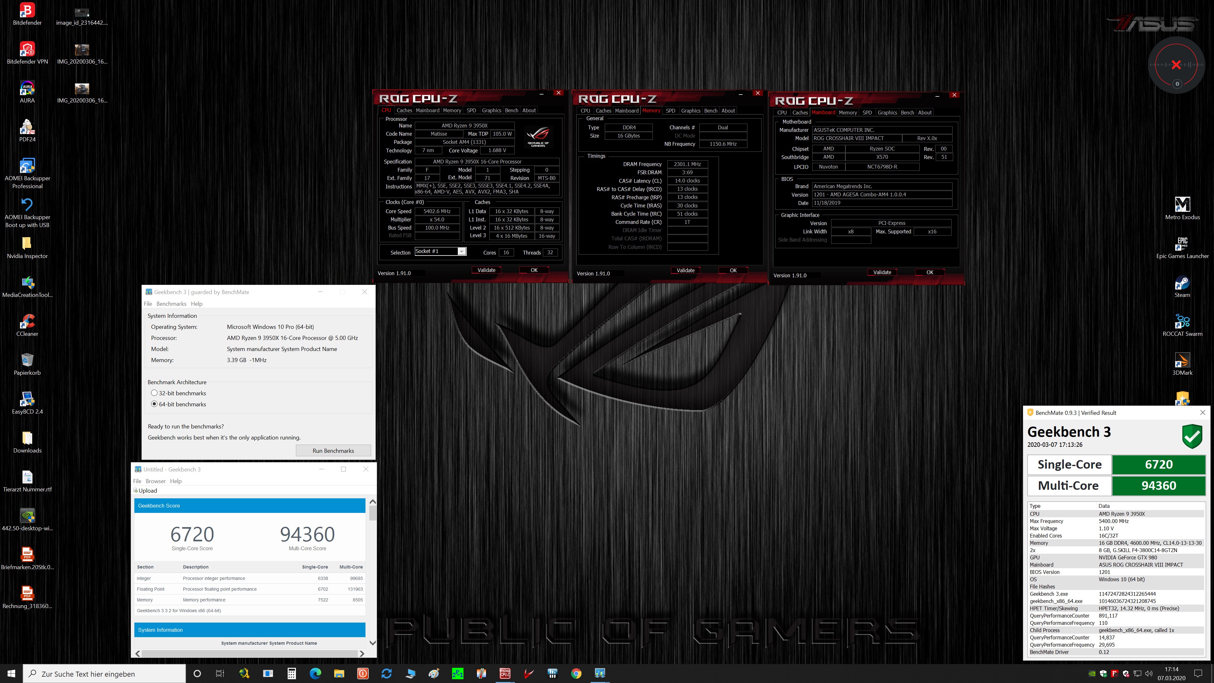Click the ROG CPU-Z taskbar icon
The image size is (1214, 683).
[505, 674]
